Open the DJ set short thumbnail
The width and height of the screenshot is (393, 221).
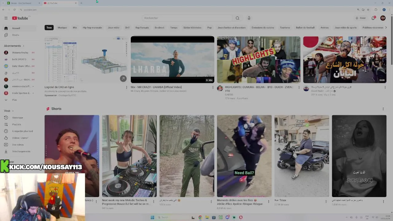point(129,156)
